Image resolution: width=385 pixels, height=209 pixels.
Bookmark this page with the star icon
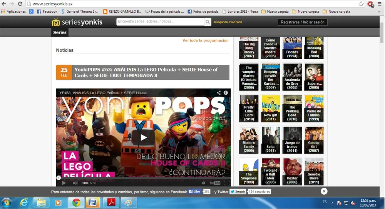point(361,4)
